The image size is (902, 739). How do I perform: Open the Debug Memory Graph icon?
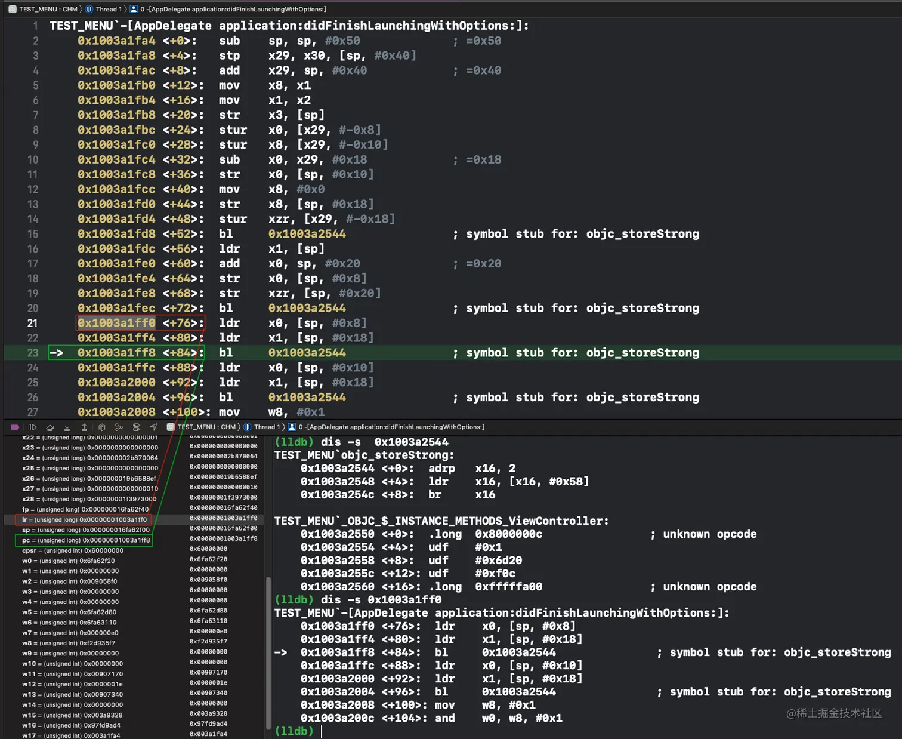pyautogui.click(x=119, y=427)
